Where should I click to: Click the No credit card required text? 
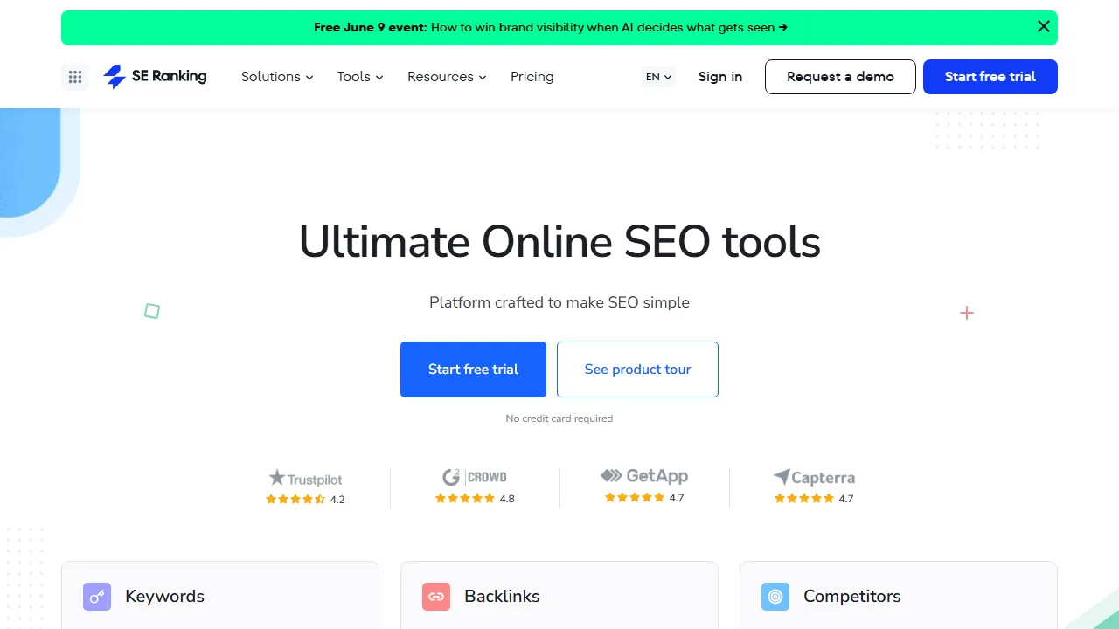point(559,418)
